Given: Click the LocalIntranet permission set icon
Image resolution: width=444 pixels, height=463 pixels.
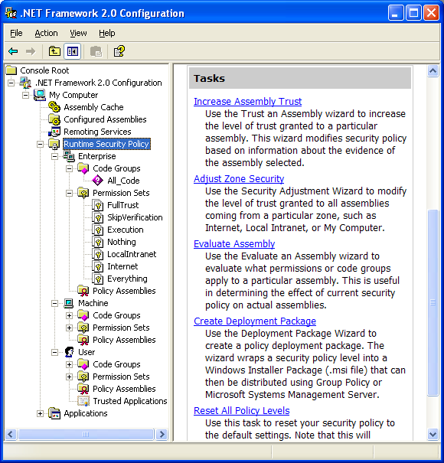Looking at the screenshot, I should click(98, 254).
